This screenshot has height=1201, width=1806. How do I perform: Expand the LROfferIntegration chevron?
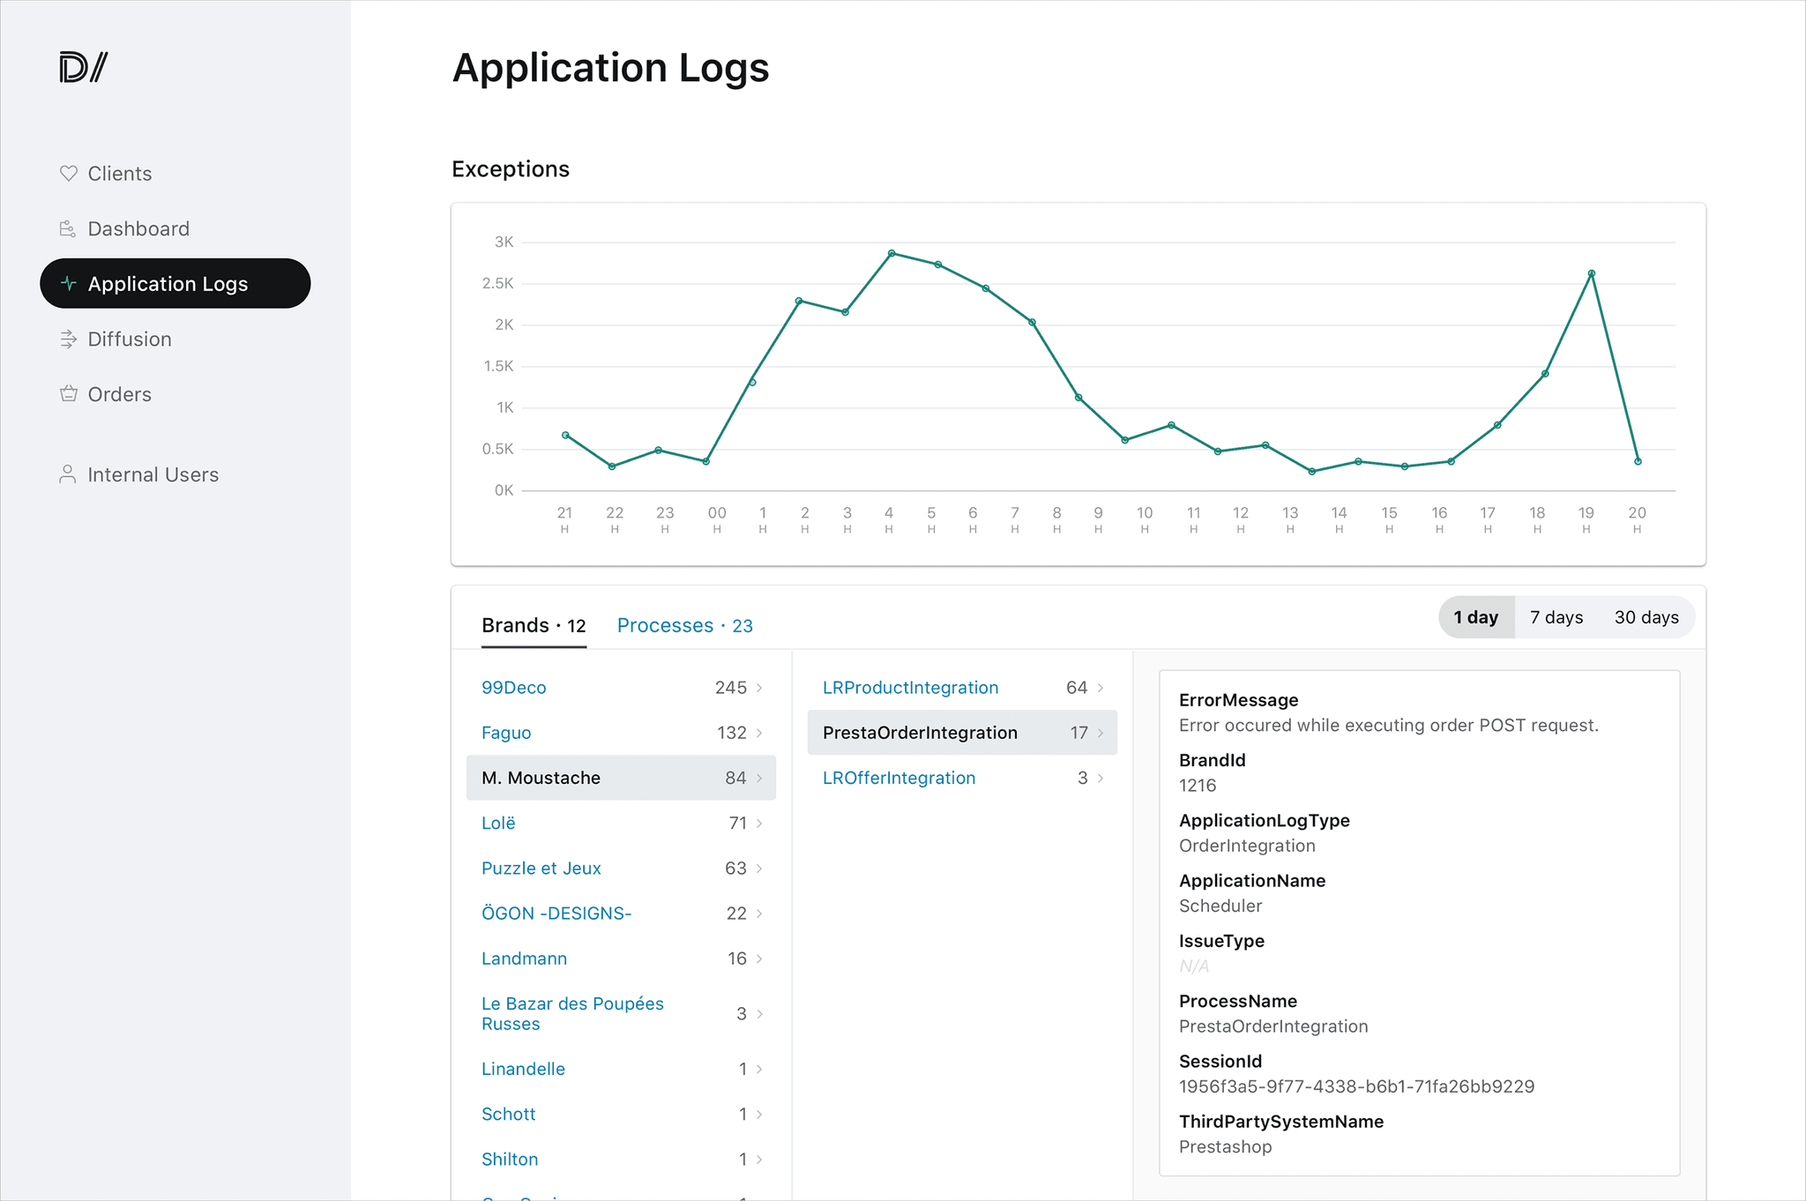click(x=1101, y=778)
